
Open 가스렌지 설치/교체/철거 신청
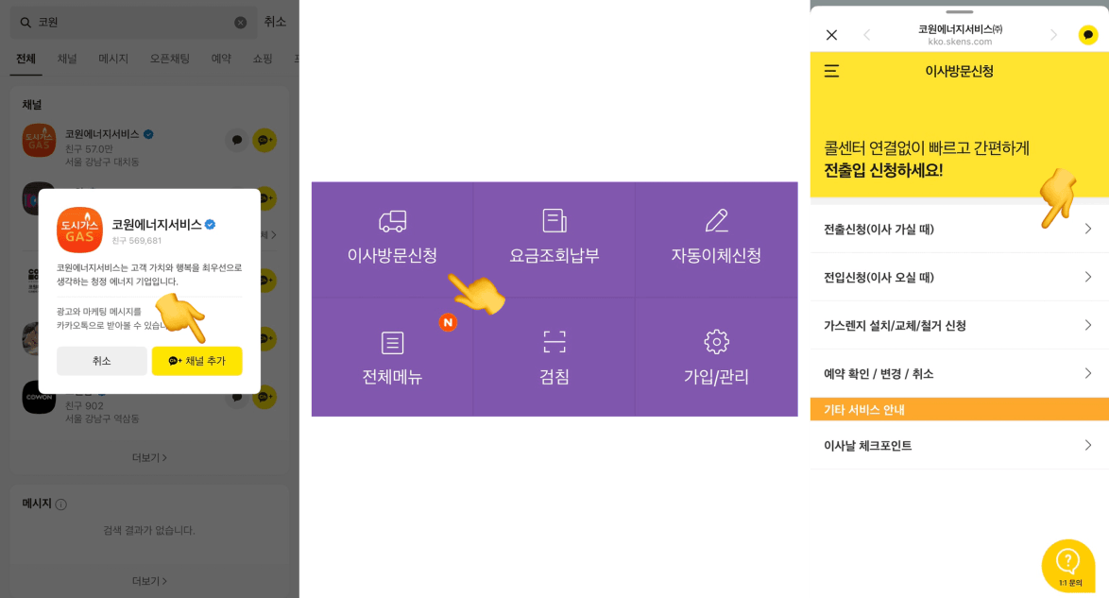[x=960, y=325]
